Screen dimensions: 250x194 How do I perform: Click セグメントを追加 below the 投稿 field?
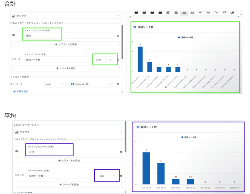(66, 44)
